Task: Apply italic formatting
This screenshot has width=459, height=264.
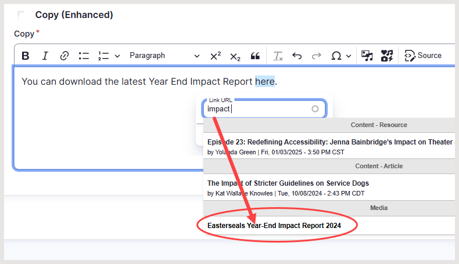Action: (45, 56)
